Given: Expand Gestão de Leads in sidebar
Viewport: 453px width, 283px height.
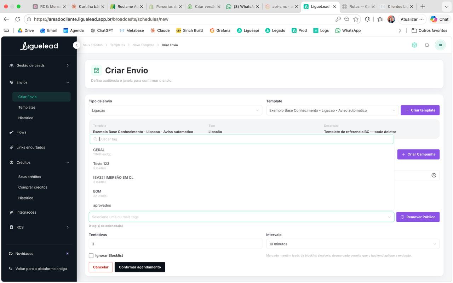Looking at the screenshot, I should pos(39,65).
